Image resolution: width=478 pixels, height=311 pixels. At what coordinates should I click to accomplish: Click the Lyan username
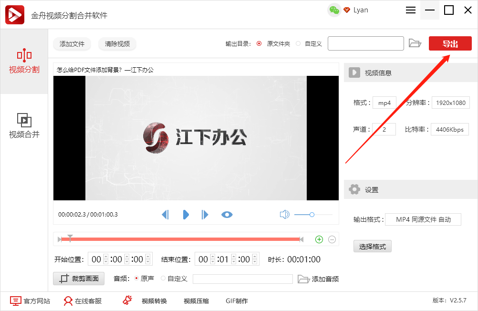(x=361, y=10)
